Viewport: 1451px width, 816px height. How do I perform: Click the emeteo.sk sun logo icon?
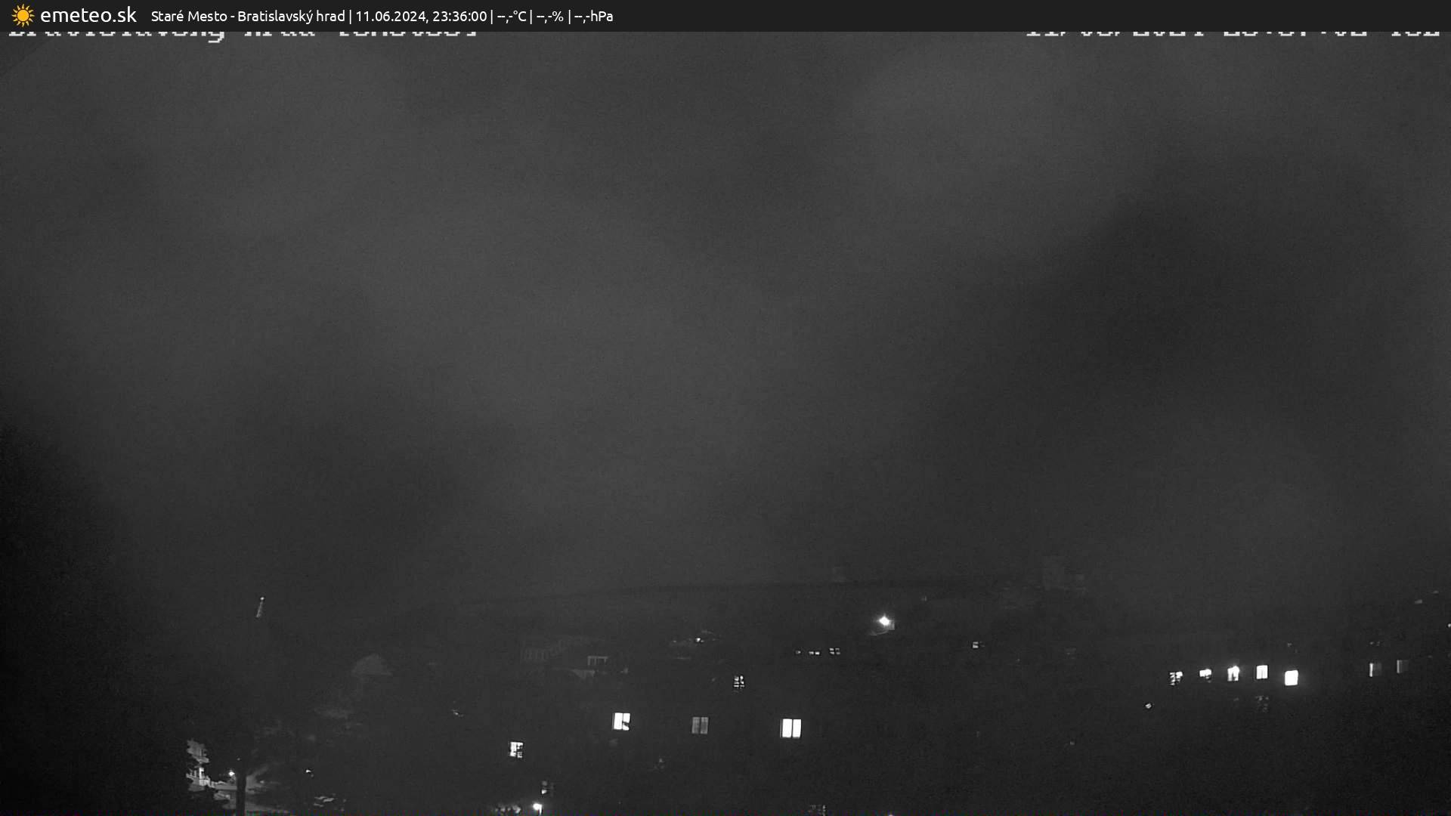23,16
